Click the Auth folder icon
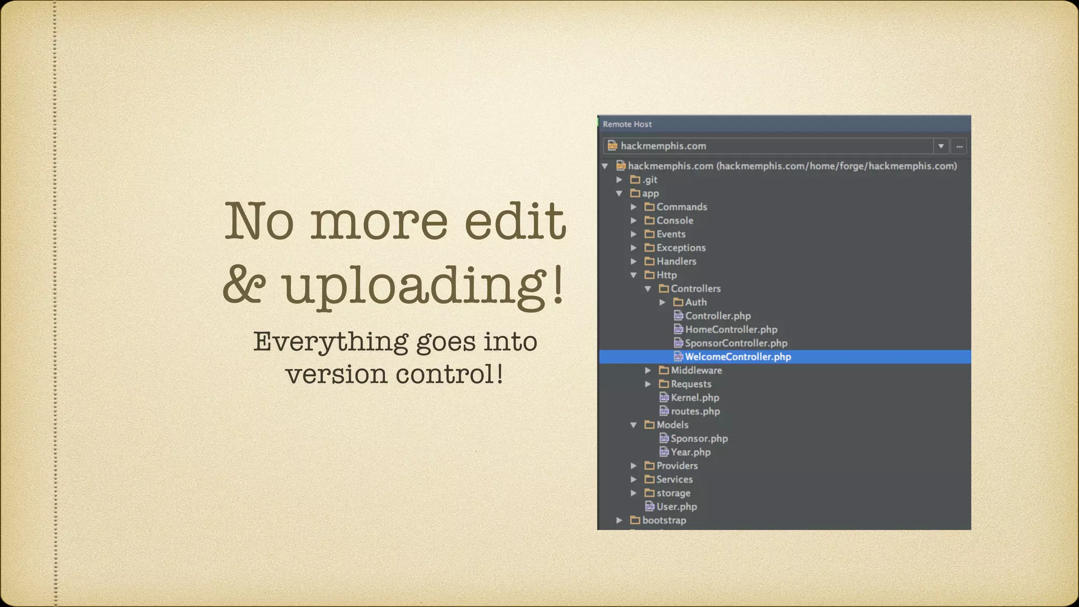 pyautogui.click(x=679, y=302)
